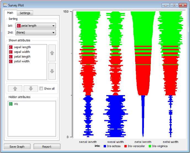The height and width of the screenshot is (153, 190).
Task: Click the Iris-setosa blue legend swatch
Action: [x=105, y=146]
